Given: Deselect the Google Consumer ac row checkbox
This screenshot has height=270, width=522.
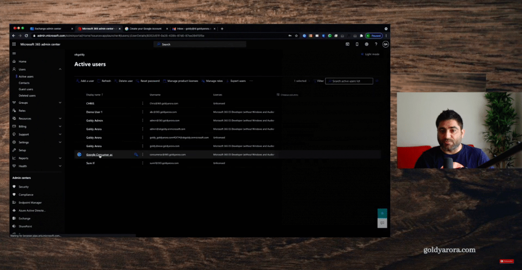Looking at the screenshot, I should point(79,154).
